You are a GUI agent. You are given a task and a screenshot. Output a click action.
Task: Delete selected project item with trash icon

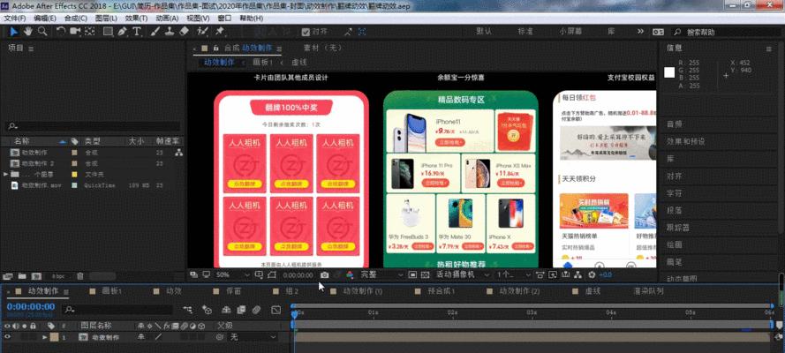[80, 276]
